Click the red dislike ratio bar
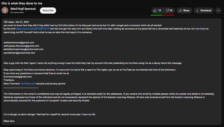The image size is (224, 127). click(x=168, y=15)
